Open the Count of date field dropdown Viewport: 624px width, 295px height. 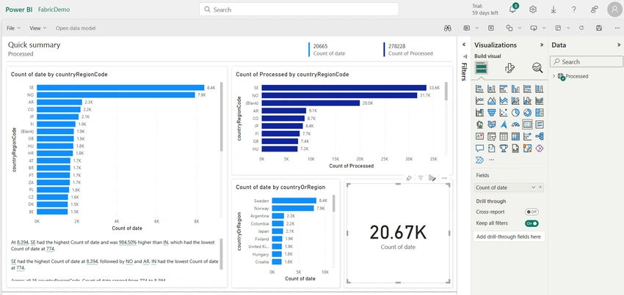pos(533,187)
